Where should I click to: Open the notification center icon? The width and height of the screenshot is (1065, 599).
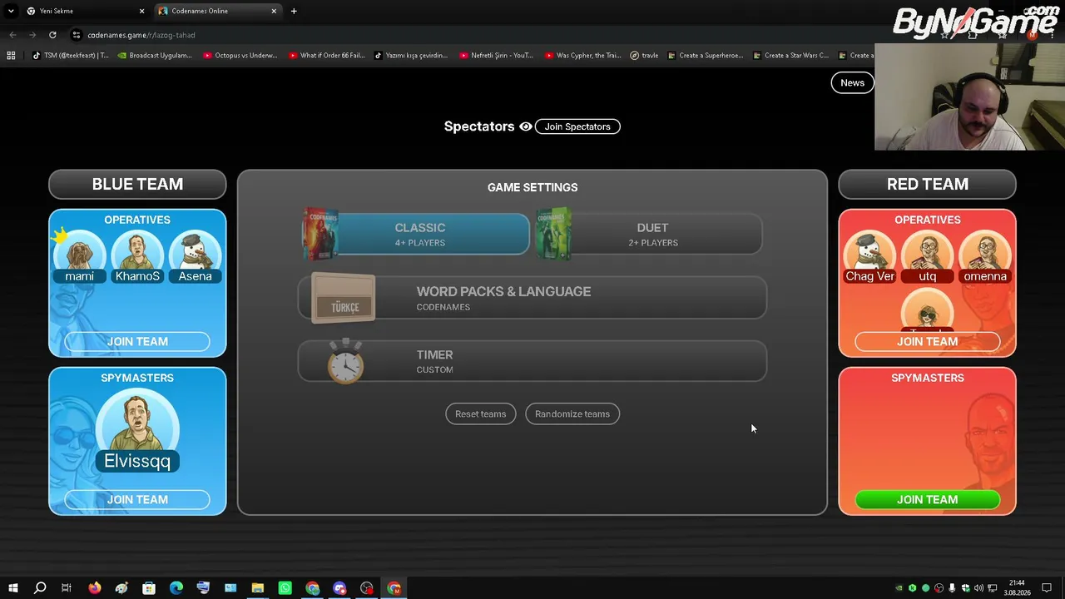tap(1047, 588)
